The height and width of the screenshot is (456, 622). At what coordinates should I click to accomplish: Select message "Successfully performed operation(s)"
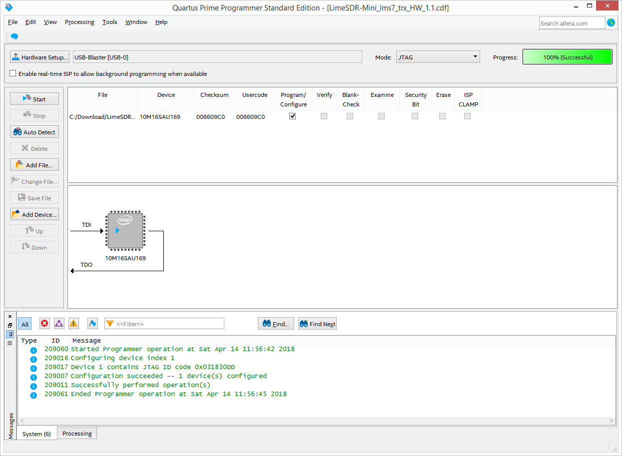140,385
